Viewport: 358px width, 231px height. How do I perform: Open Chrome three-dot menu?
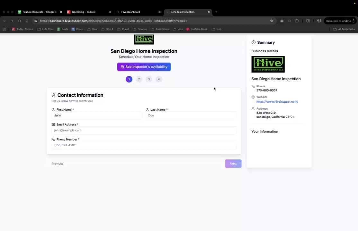pyautogui.click(x=354, y=21)
